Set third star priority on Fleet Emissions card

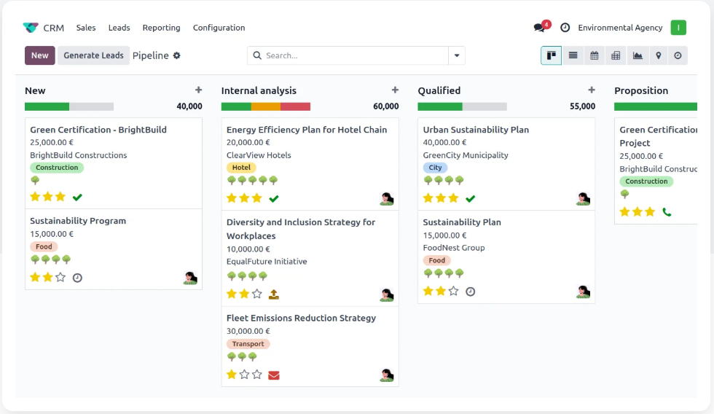coord(256,375)
